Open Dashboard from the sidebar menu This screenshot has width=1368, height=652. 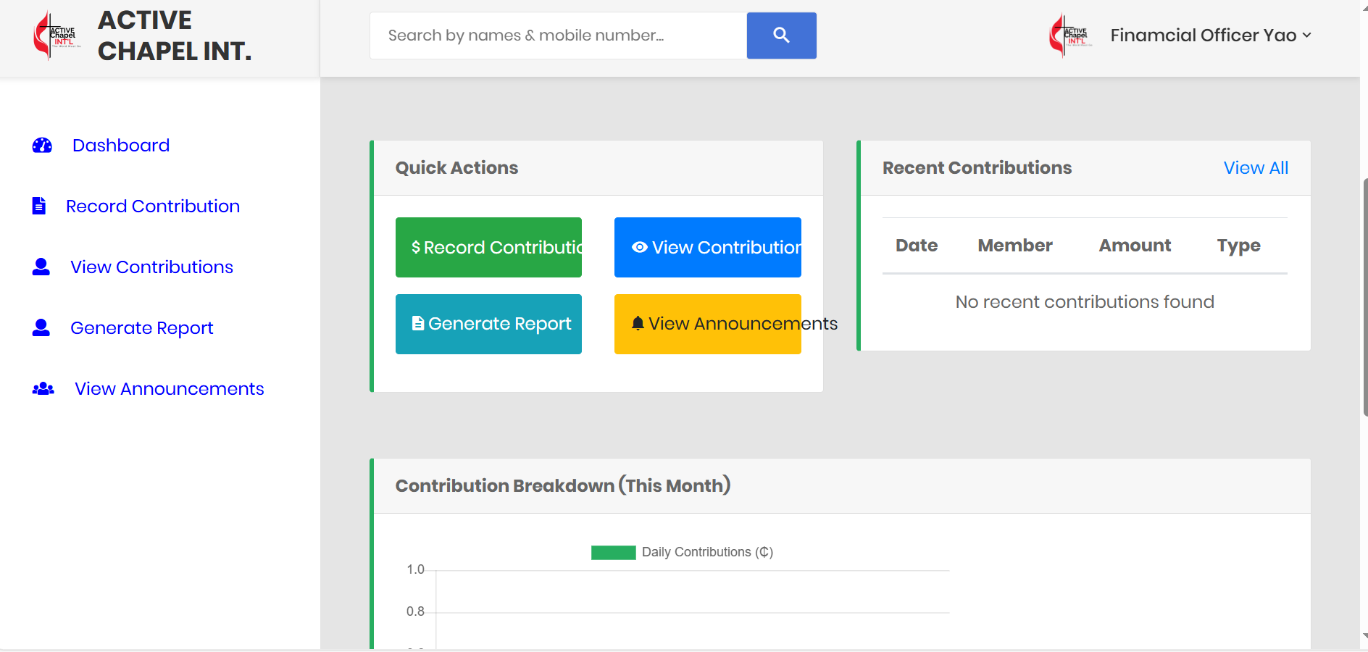point(120,146)
